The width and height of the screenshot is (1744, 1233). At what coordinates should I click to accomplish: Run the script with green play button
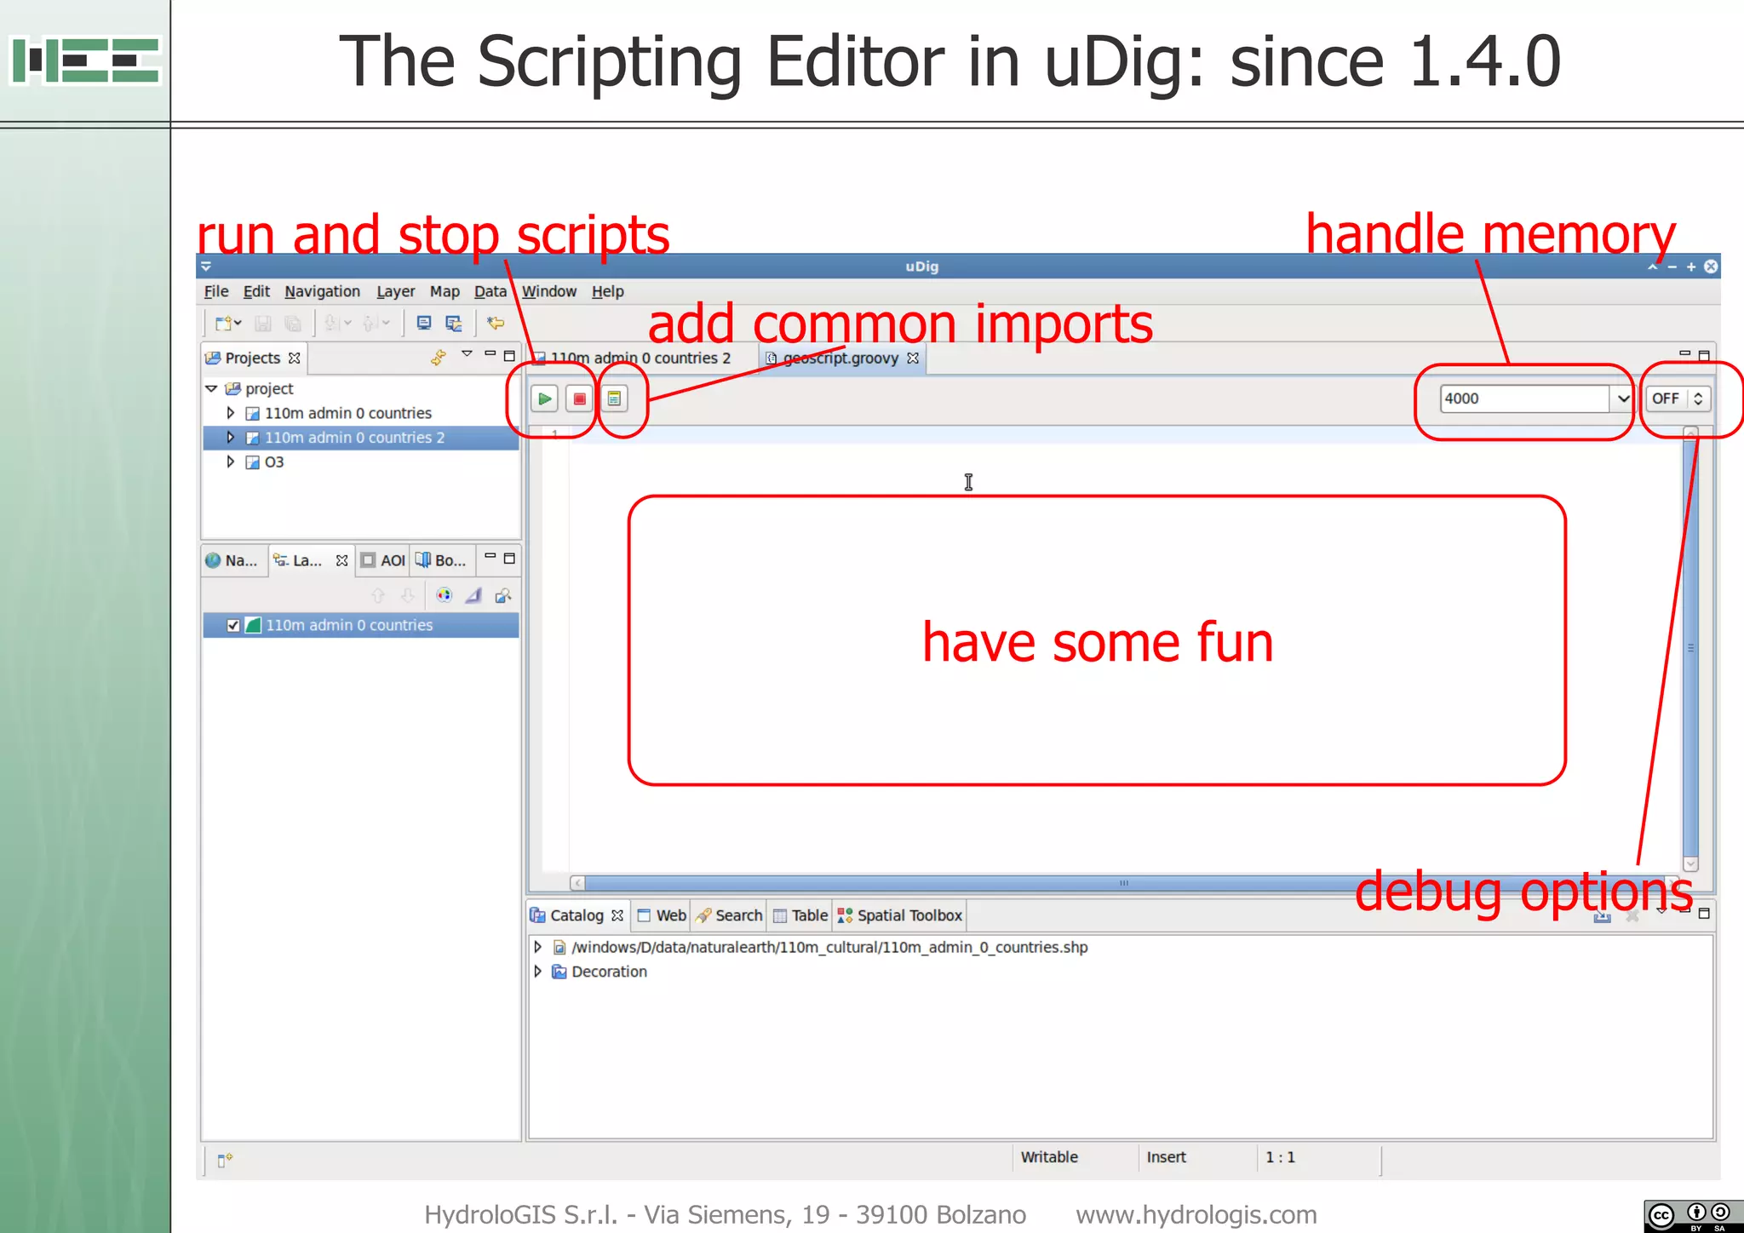tap(545, 399)
